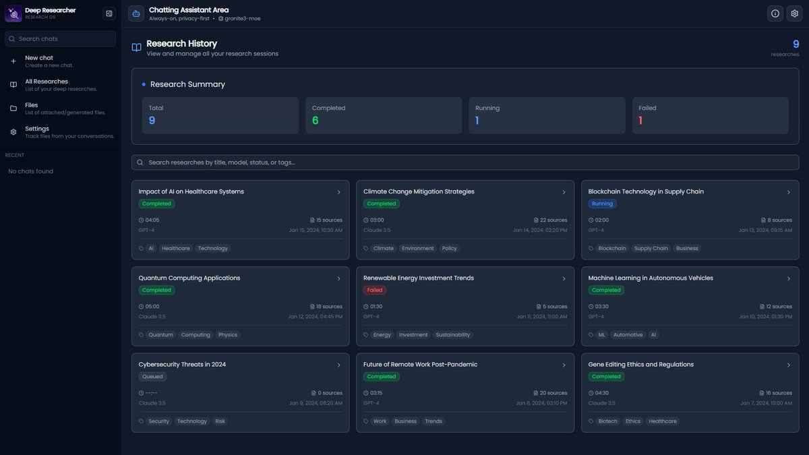Screen dimensions: 809x455
Task: Open Renewable Energy Investment Trends chevron
Action: [x=564, y=278]
